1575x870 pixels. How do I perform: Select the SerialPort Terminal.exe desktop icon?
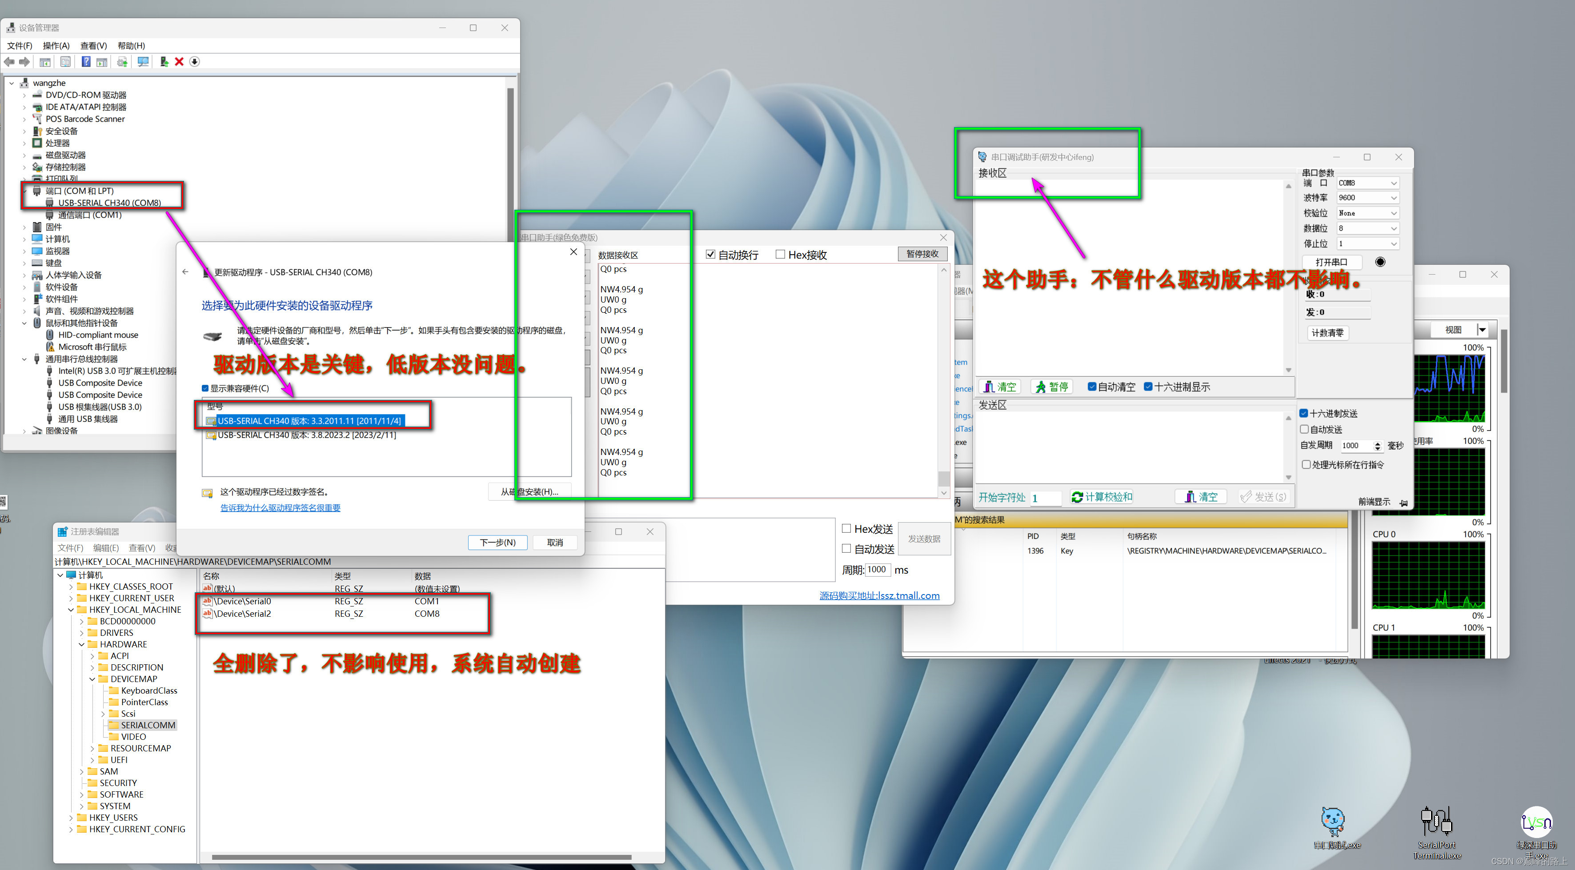(x=1437, y=832)
